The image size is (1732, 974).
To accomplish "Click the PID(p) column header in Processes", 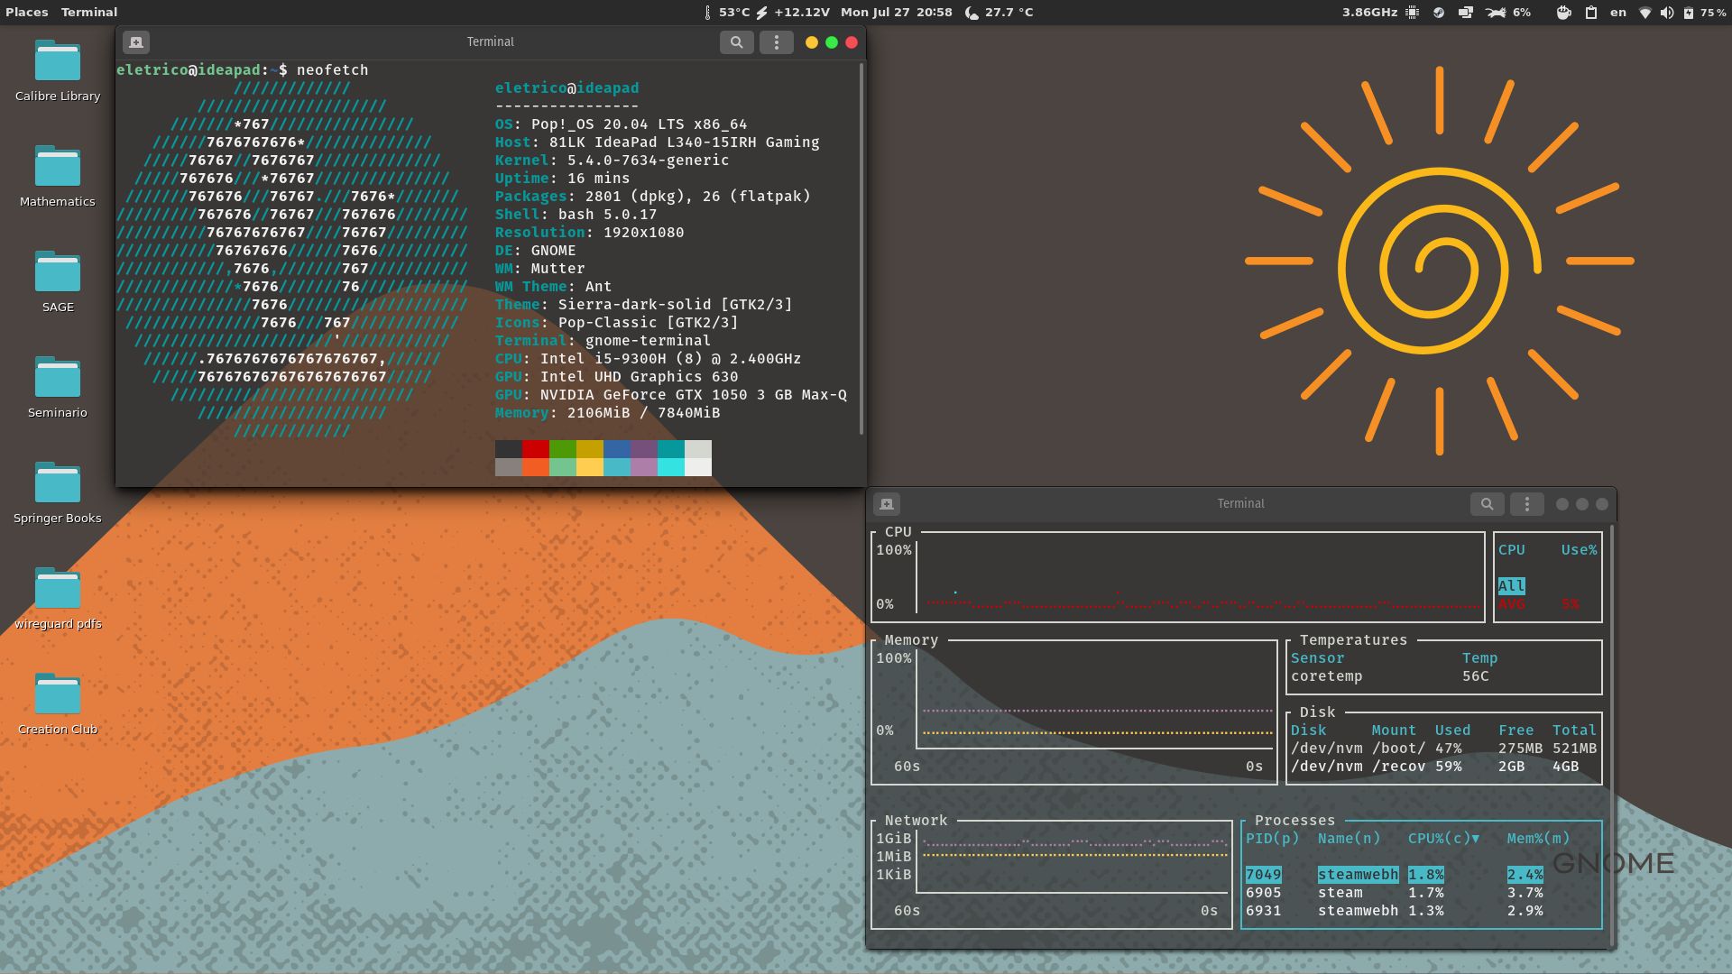I will [x=1272, y=839].
